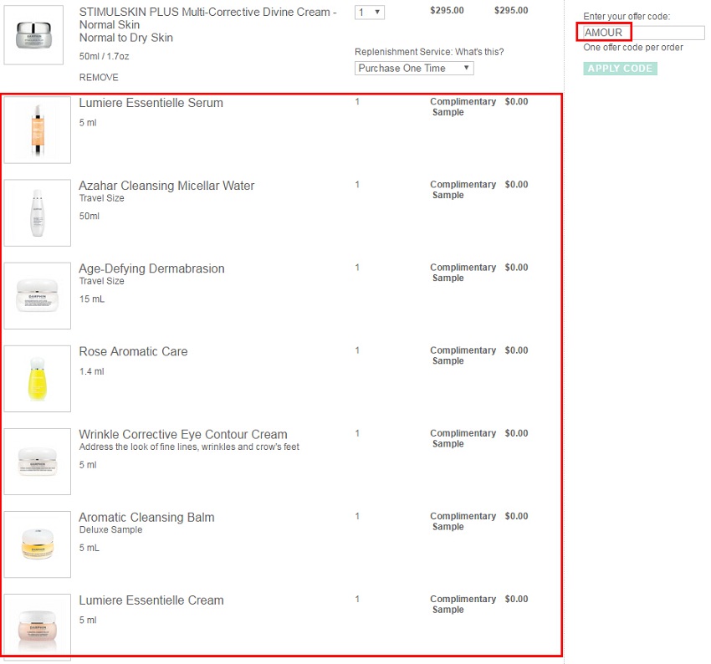Expand the Purchase One Time replenishment dropdown

(x=414, y=69)
